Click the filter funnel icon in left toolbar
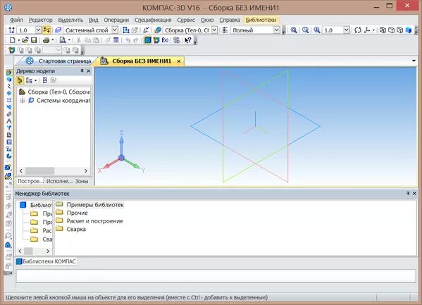The width and height of the screenshot is (422, 305). click(9, 128)
